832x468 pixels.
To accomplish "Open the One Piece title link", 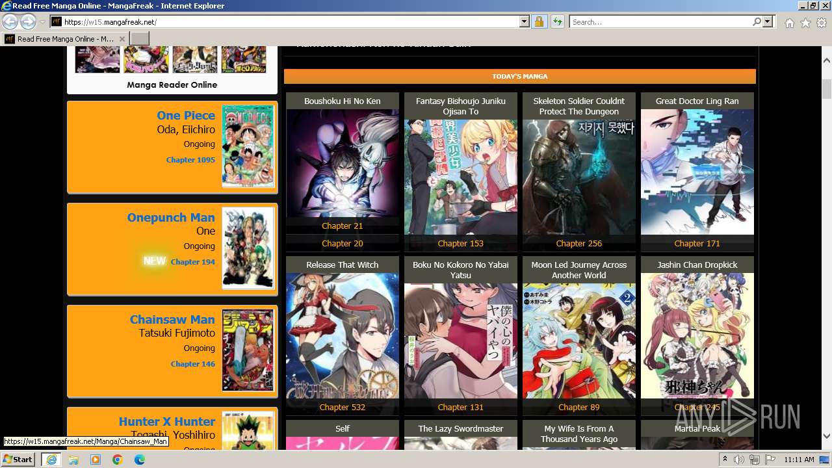I will pyautogui.click(x=186, y=116).
